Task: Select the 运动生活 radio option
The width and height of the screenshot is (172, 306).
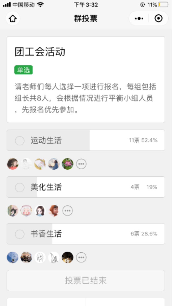Action: click(20, 140)
